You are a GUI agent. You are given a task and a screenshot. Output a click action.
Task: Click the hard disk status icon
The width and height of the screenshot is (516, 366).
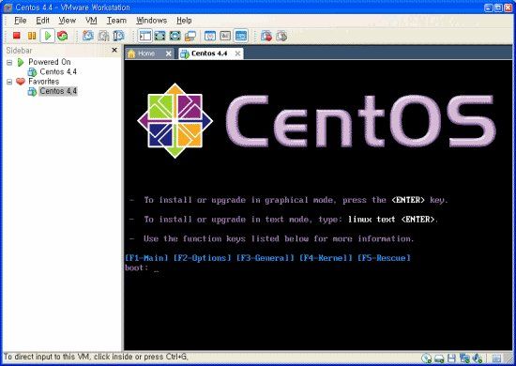pos(439,358)
